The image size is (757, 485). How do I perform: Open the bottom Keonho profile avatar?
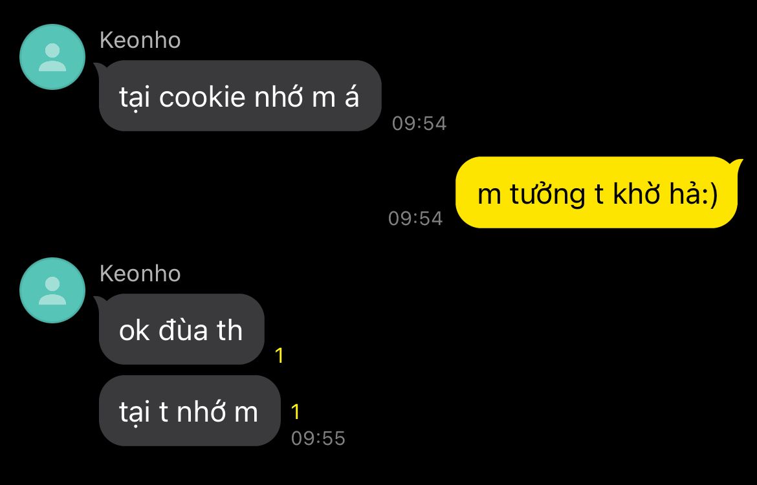(52, 290)
